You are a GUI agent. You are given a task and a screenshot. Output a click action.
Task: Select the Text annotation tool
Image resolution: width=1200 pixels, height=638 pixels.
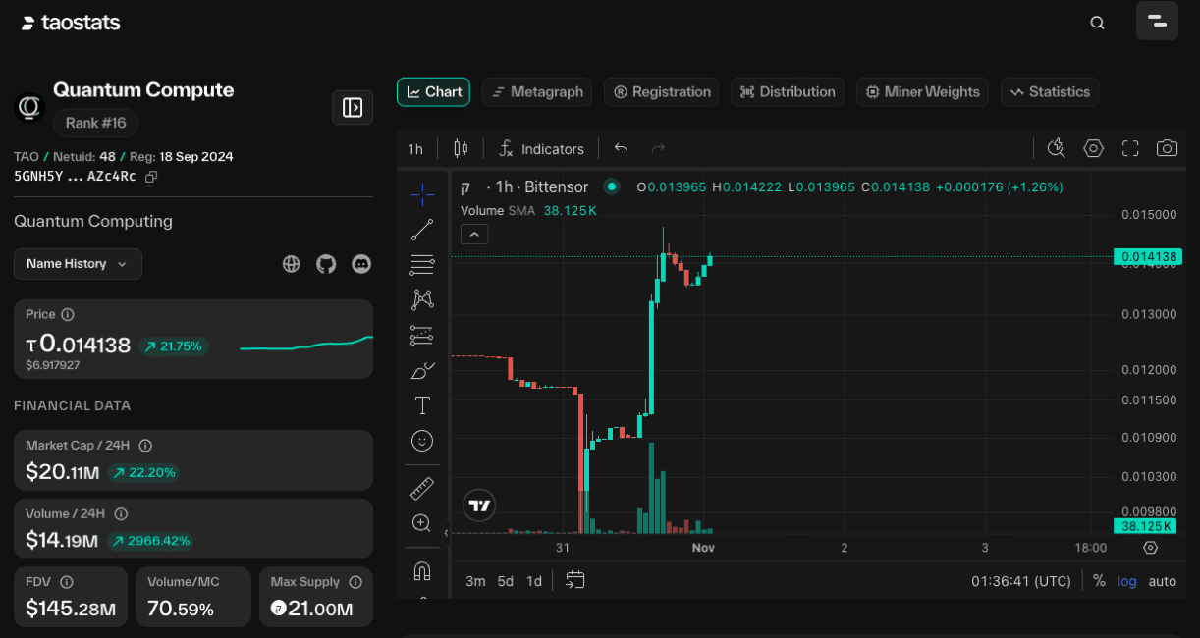pyautogui.click(x=422, y=405)
